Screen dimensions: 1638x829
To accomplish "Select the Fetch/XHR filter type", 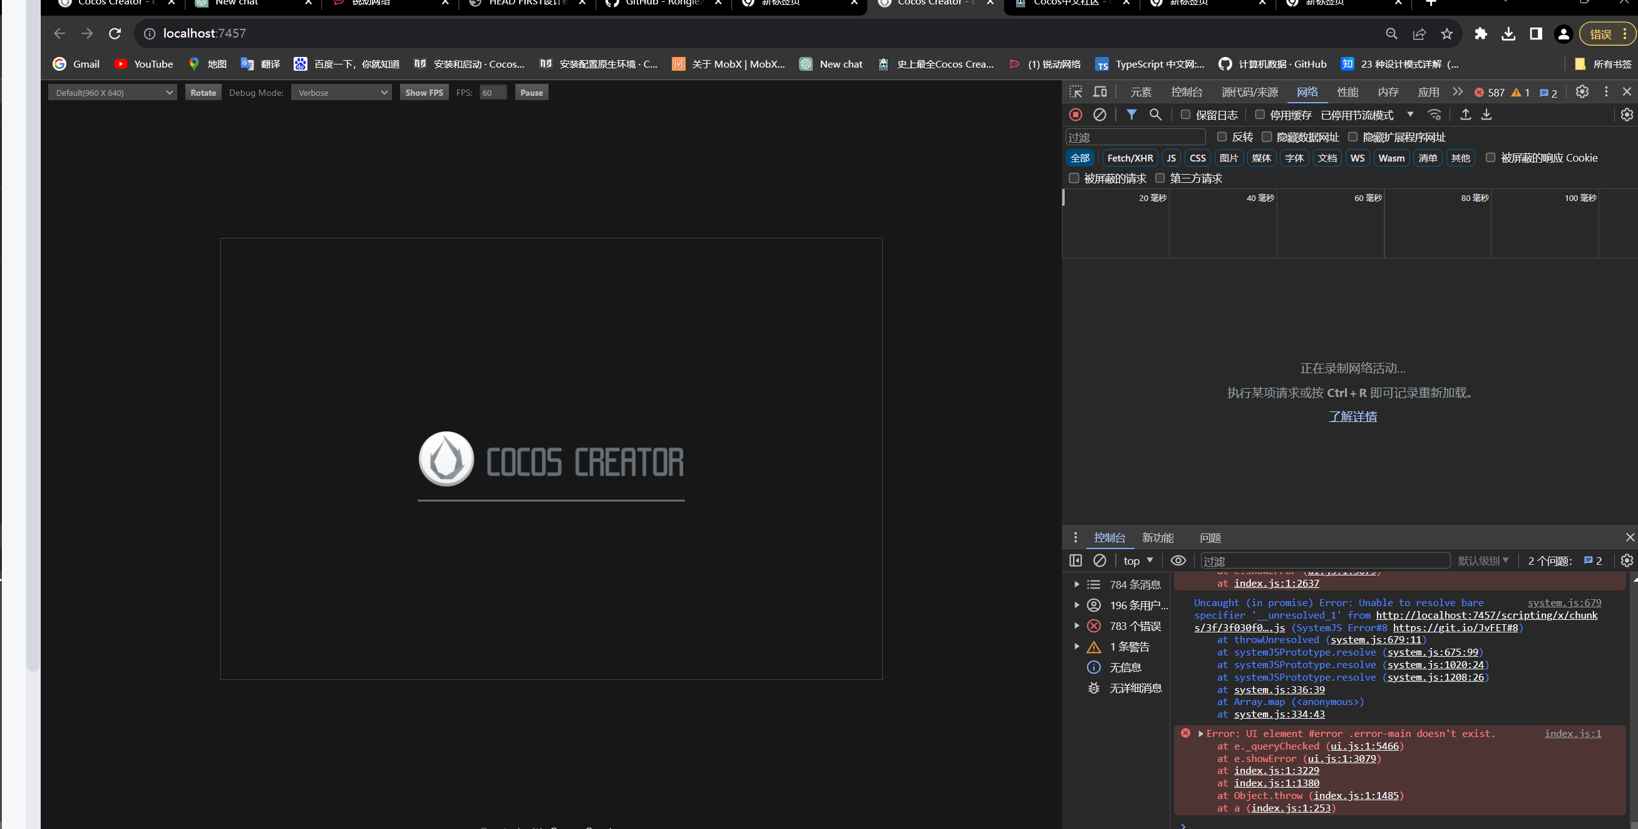I will [x=1130, y=158].
